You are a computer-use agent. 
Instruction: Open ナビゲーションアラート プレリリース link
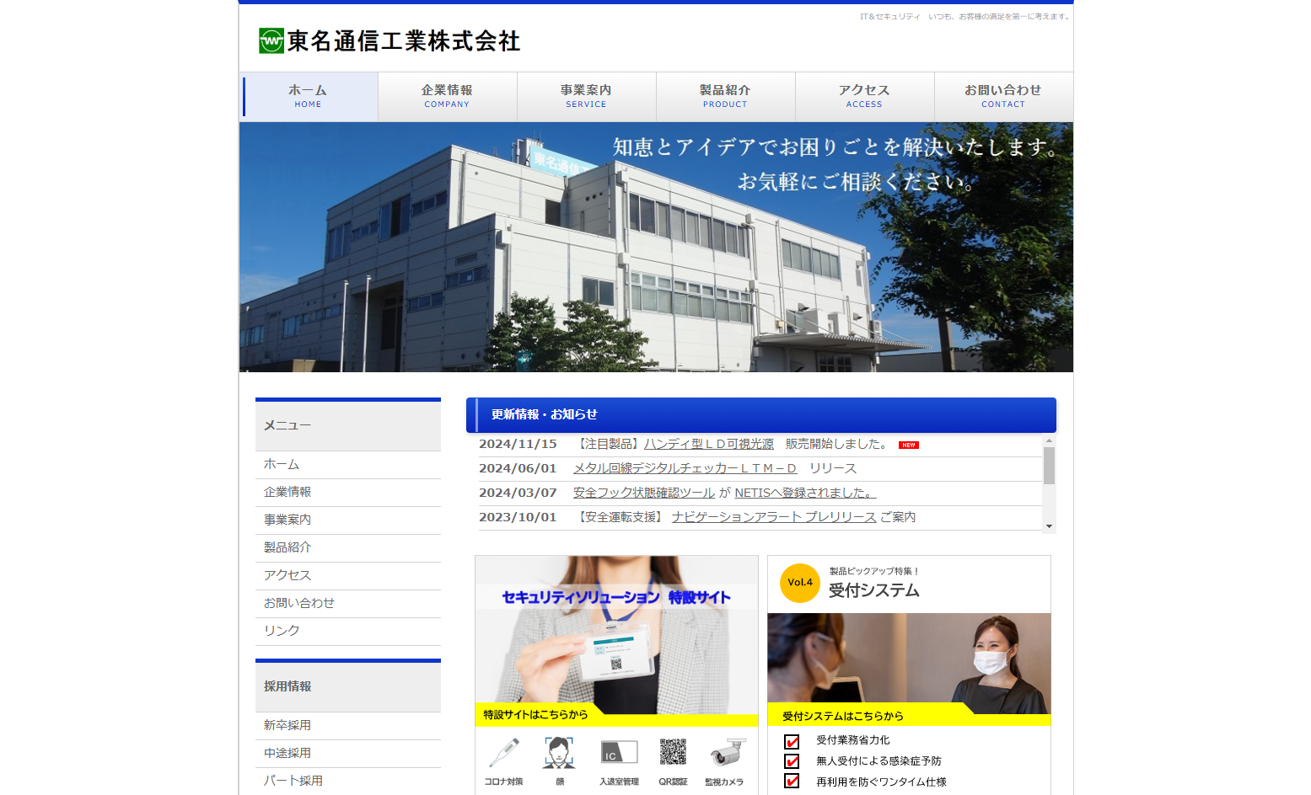click(774, 517)
